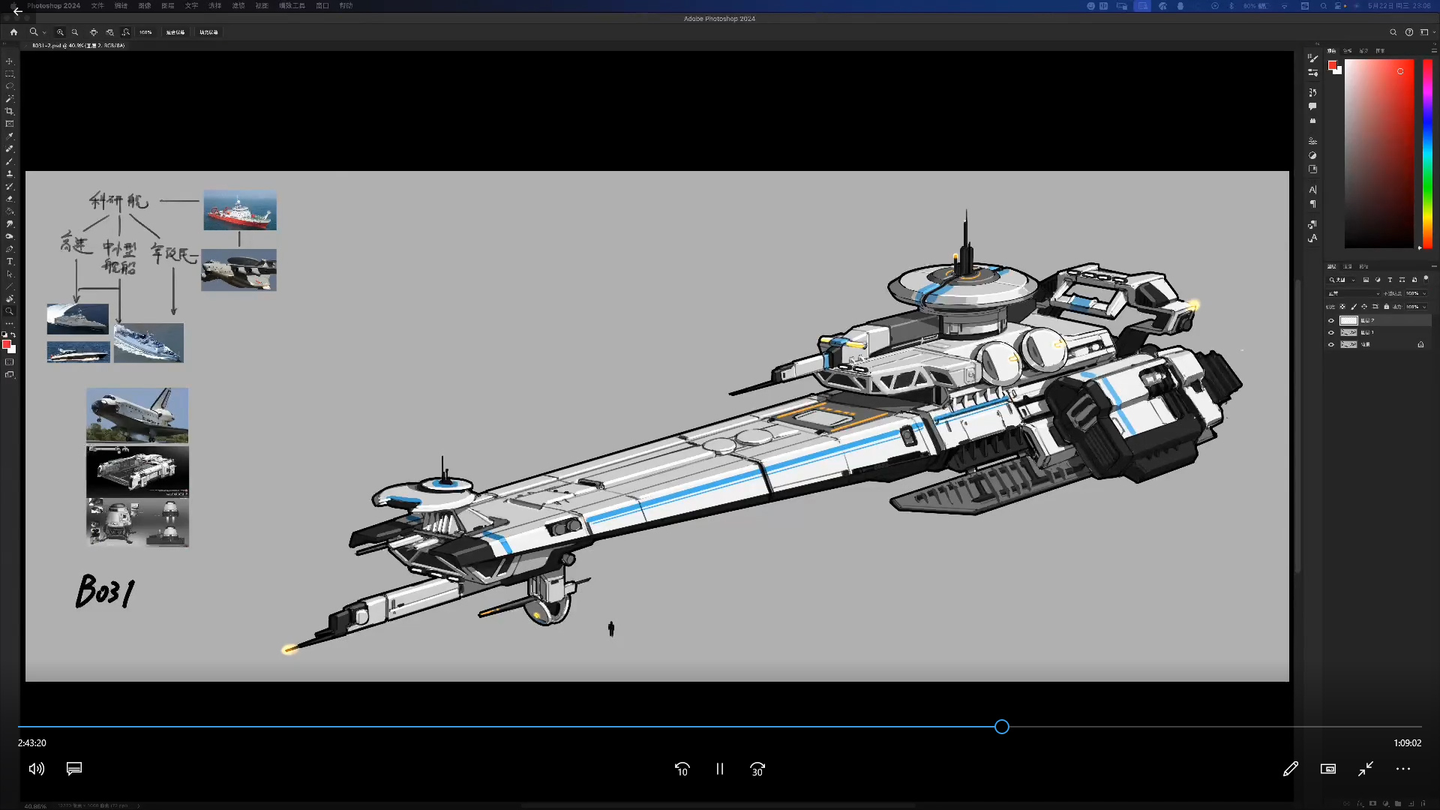The width and height of the screenshot is (1440, 810).
Task: Click the Zoom In magnifier icon
Action: point(60,32)
